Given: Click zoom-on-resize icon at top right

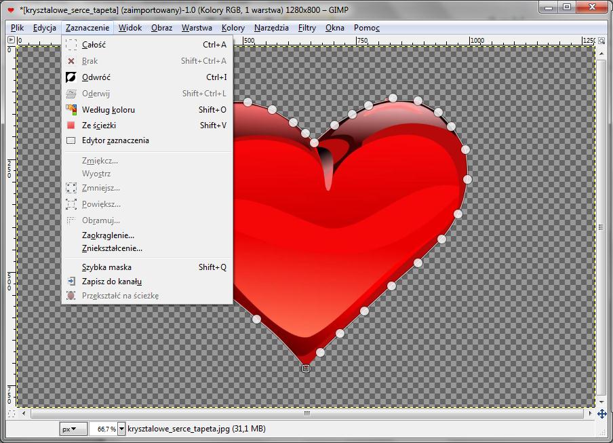Looking at the screenshot, I should tap(601, 40).
